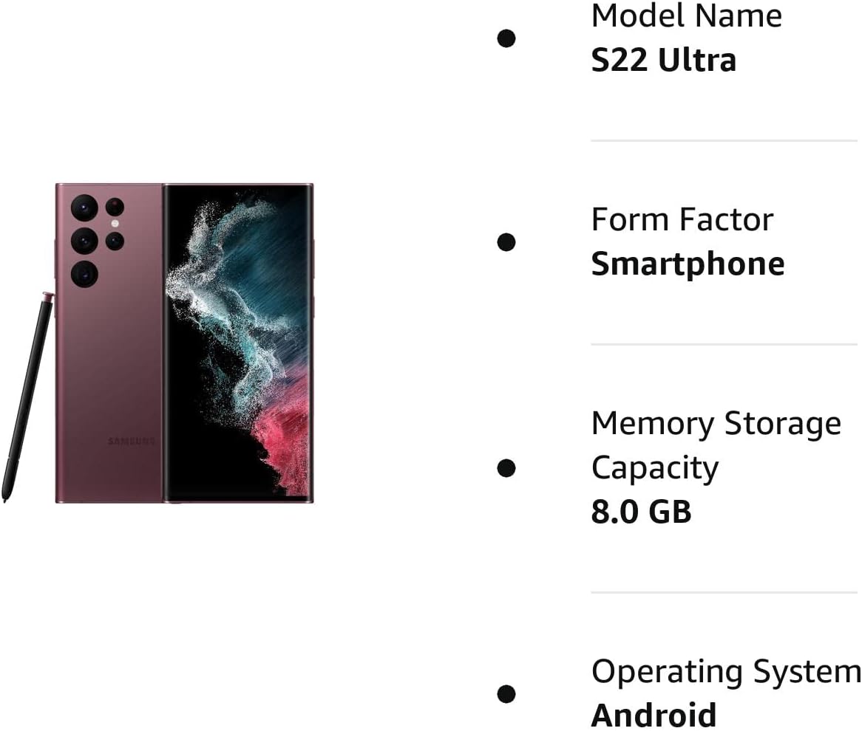Image resolution: width=862 pixels, height=731 pixels.
Task: Click the bottom large rear camera lens
Action: click(84, 274)
